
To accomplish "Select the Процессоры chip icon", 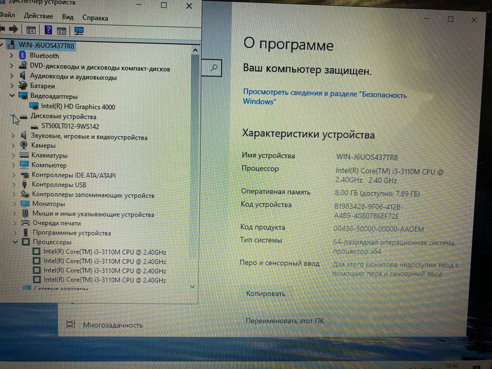I will (26, 242).
